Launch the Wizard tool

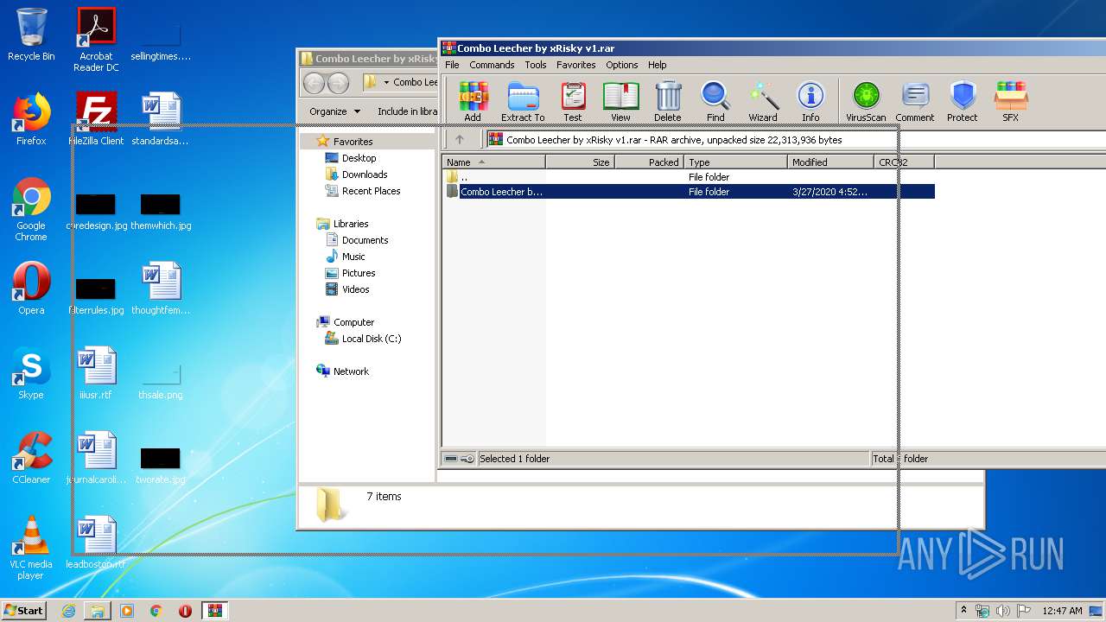(763, 101)
